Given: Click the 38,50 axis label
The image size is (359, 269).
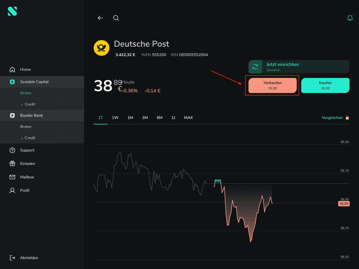Looking at the screenshot, I should [345, 257].
